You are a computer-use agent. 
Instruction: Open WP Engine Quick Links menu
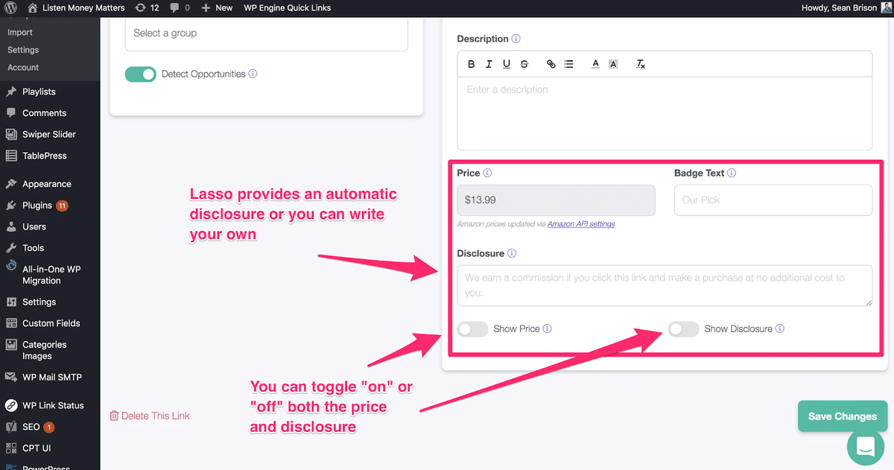(x=287, y=7)
